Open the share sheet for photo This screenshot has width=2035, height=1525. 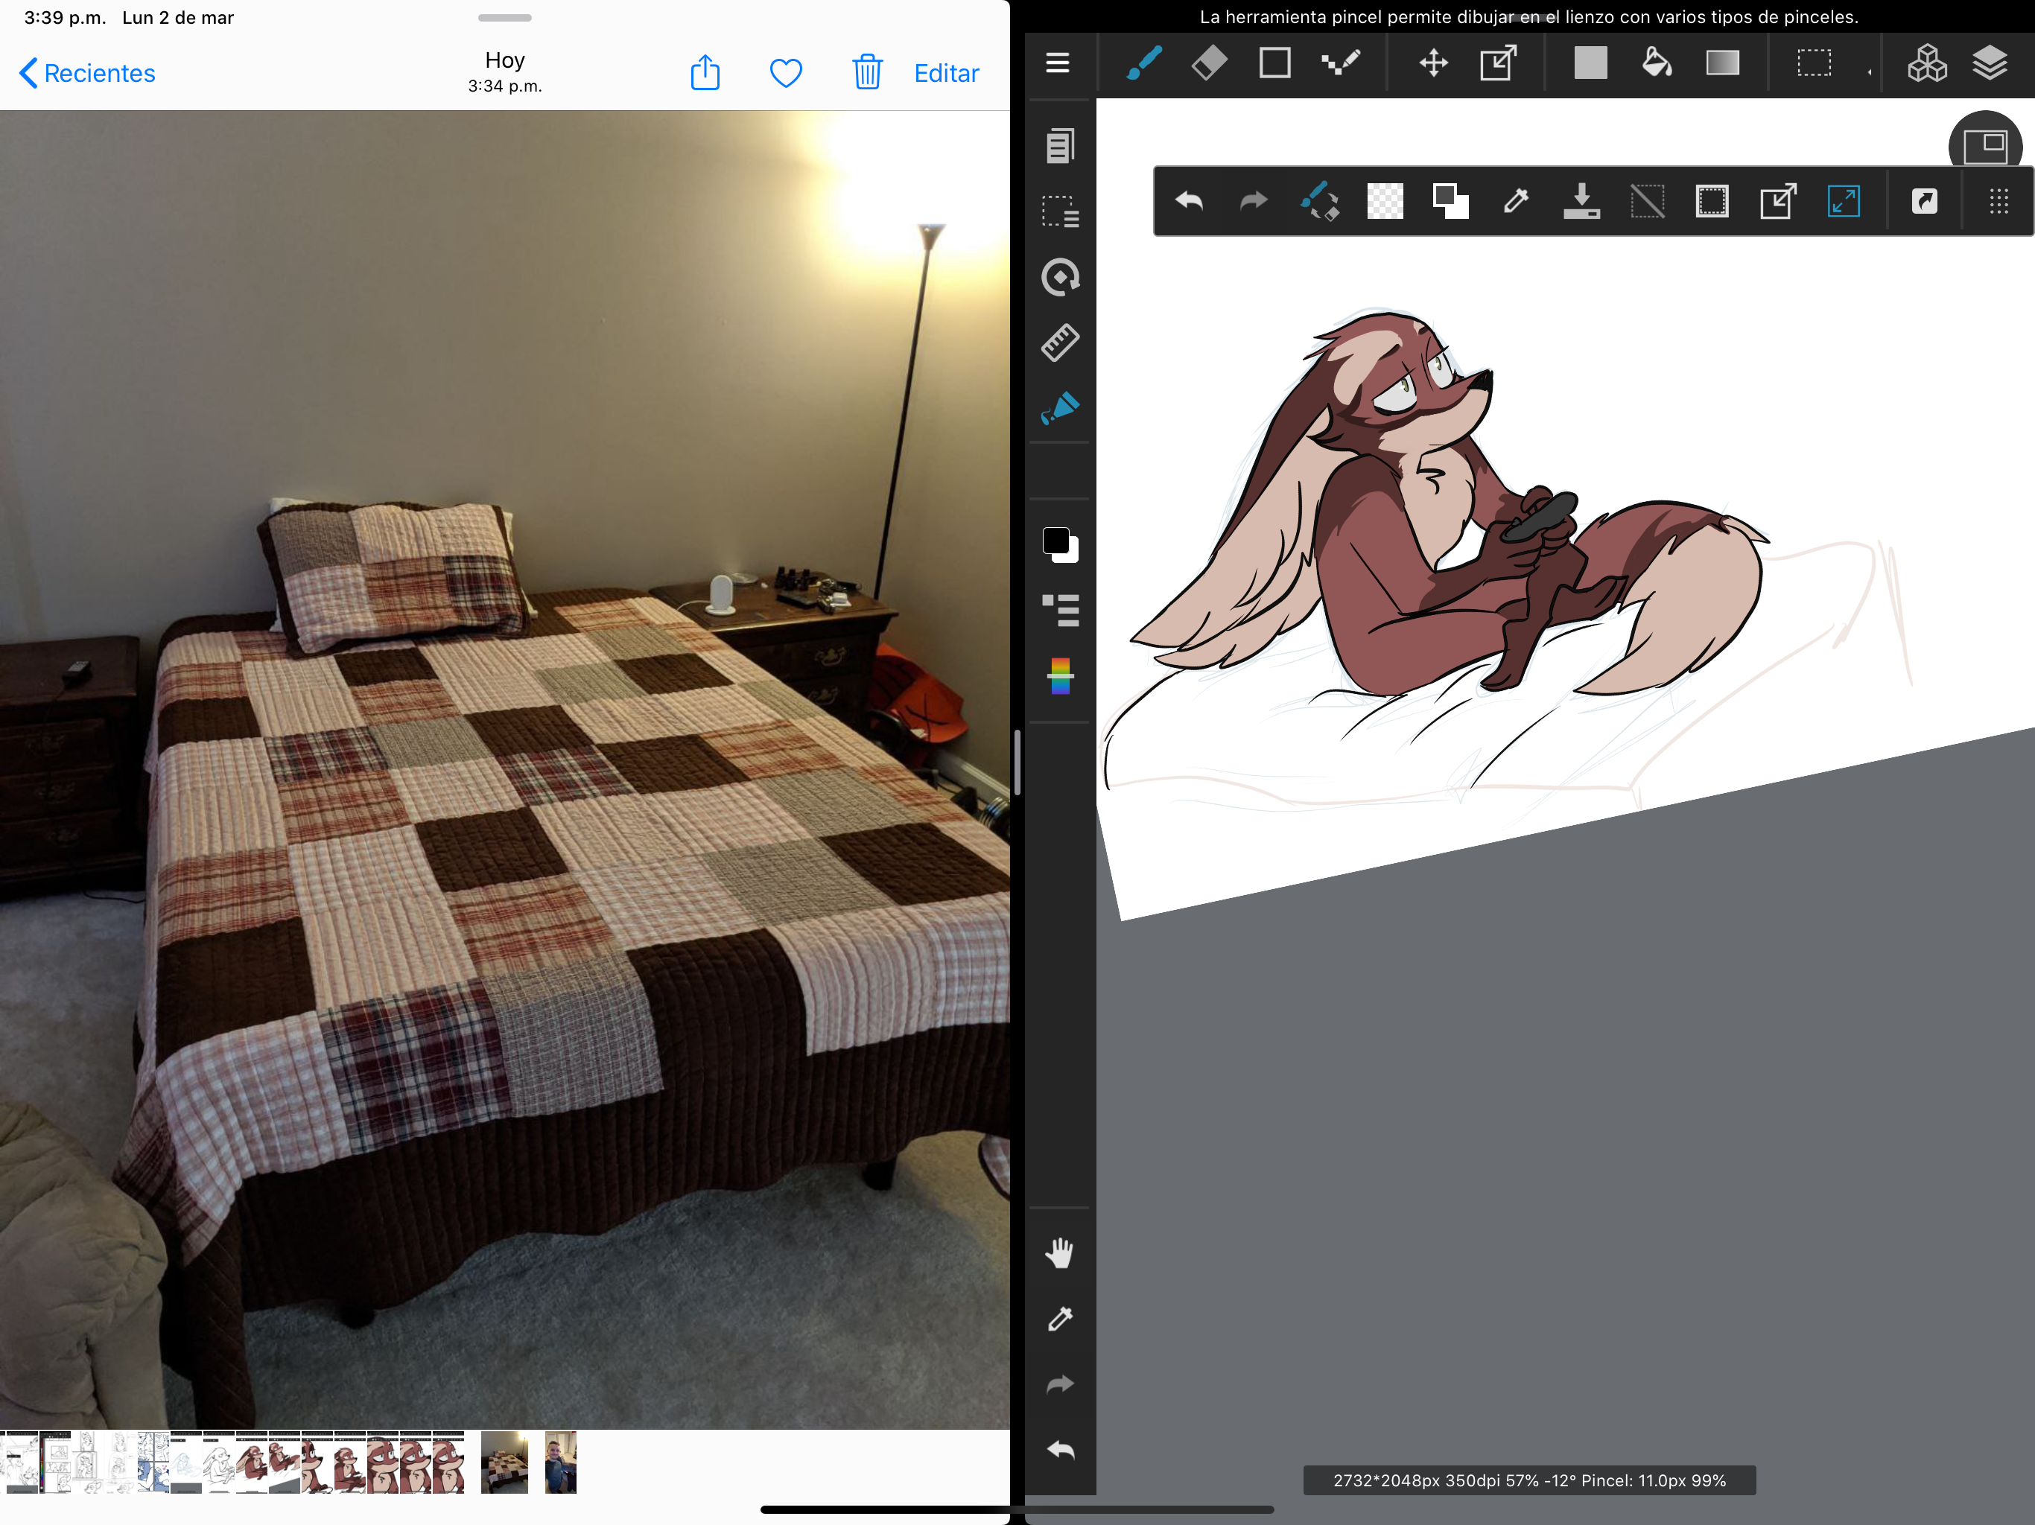click(705, 73)
